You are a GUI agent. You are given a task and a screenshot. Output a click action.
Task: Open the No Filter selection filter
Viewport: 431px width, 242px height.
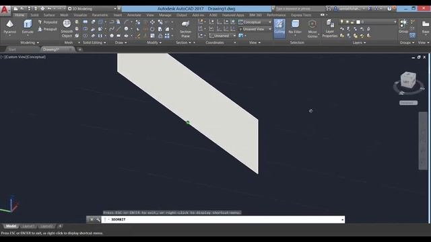(x=295, y=27)
